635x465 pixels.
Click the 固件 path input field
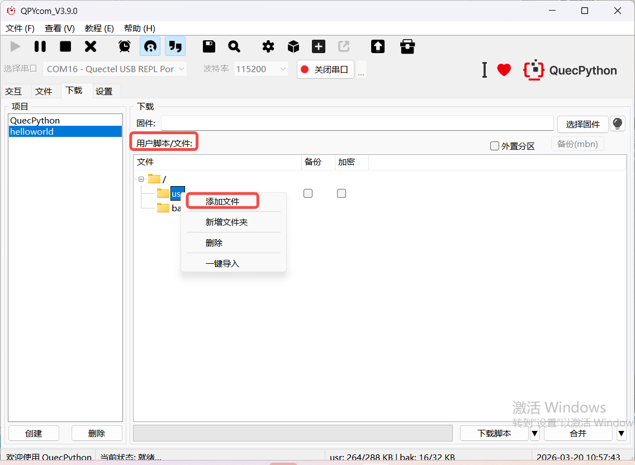357,124
